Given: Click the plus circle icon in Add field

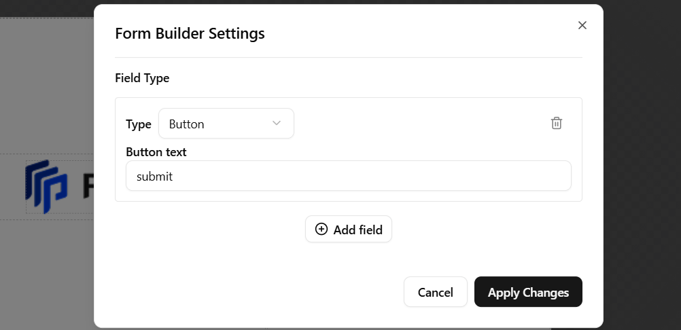Looking at the screenshot, I should pos(321,230).
